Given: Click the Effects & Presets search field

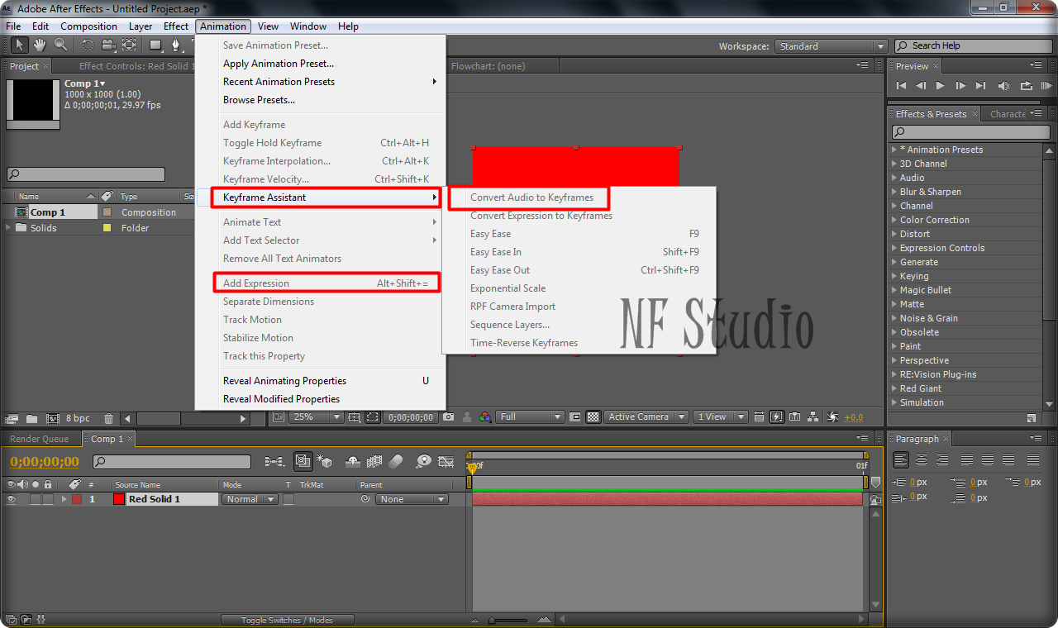Looking at the screenshot, I should [x=970, y=132].
